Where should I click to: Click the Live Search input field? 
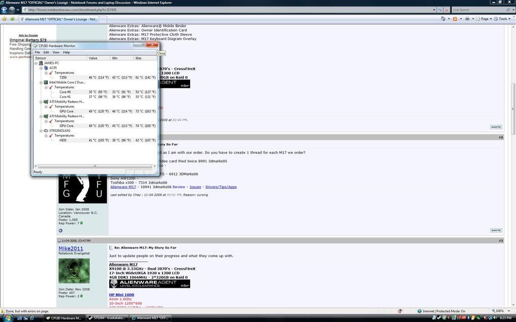pos(479,10)
